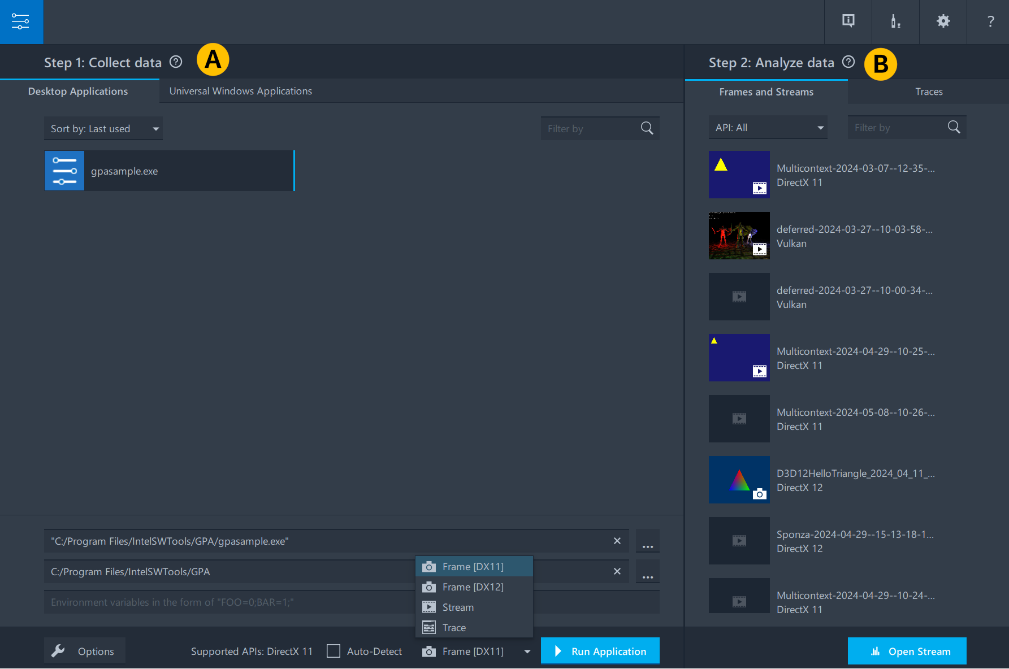Enable the Auto-Detect checkbox

[334, 651]
